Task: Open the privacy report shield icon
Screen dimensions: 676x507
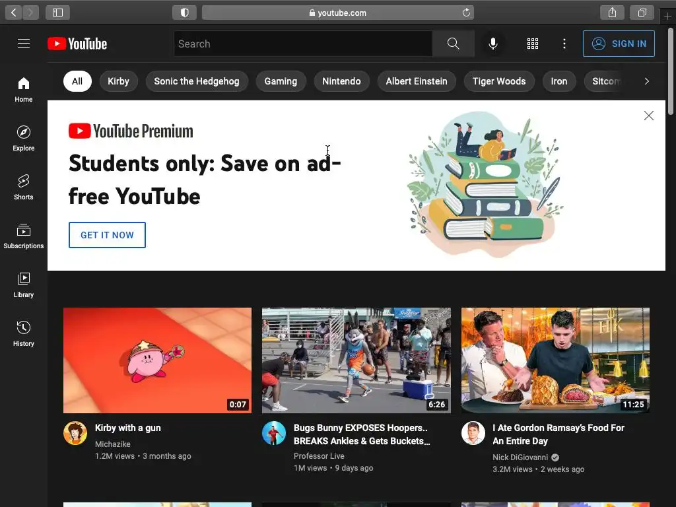Action: tap(185, 13)
